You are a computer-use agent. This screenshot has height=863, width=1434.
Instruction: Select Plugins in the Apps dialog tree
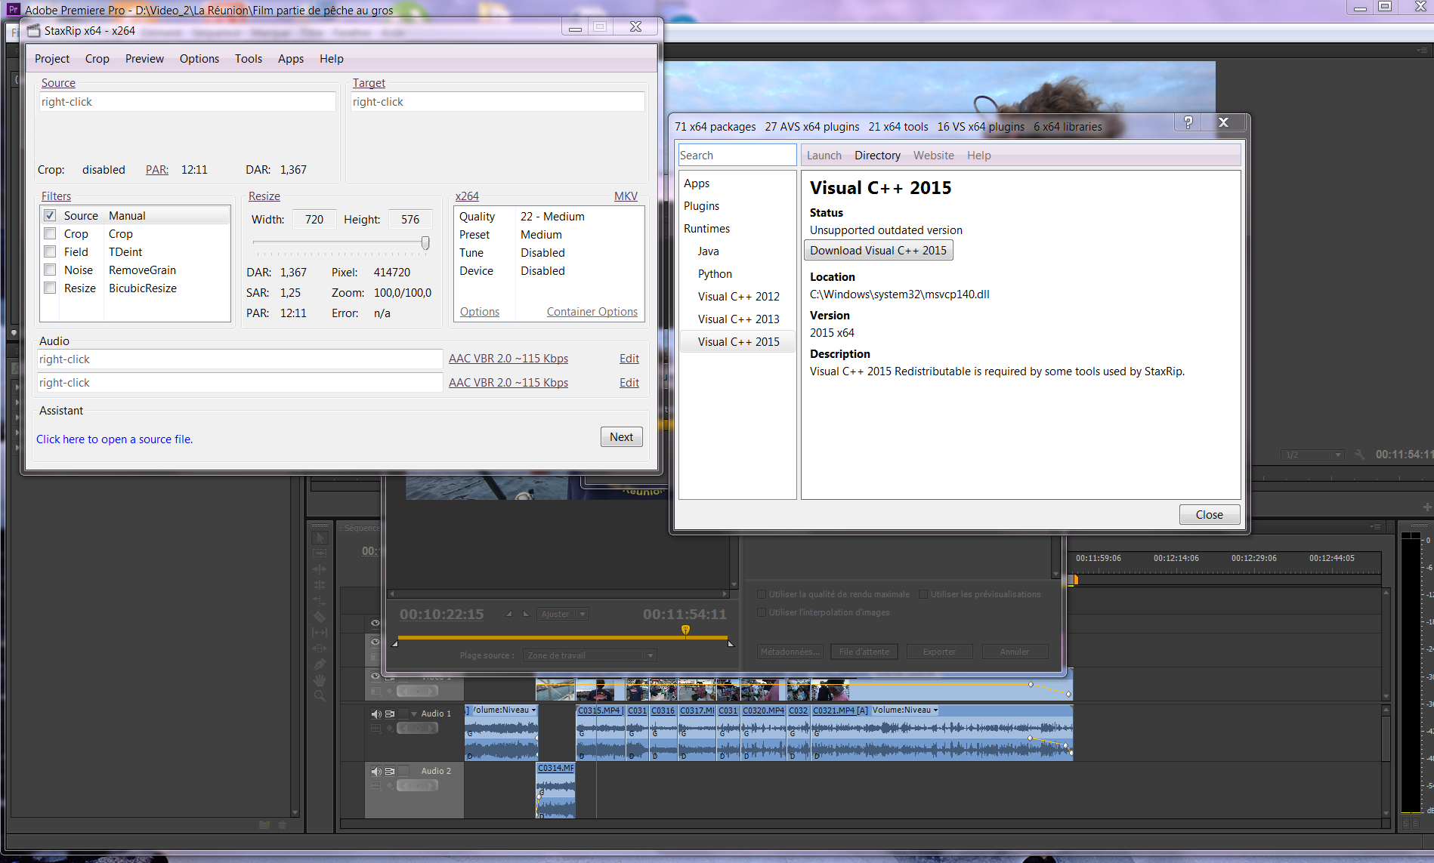701,206
